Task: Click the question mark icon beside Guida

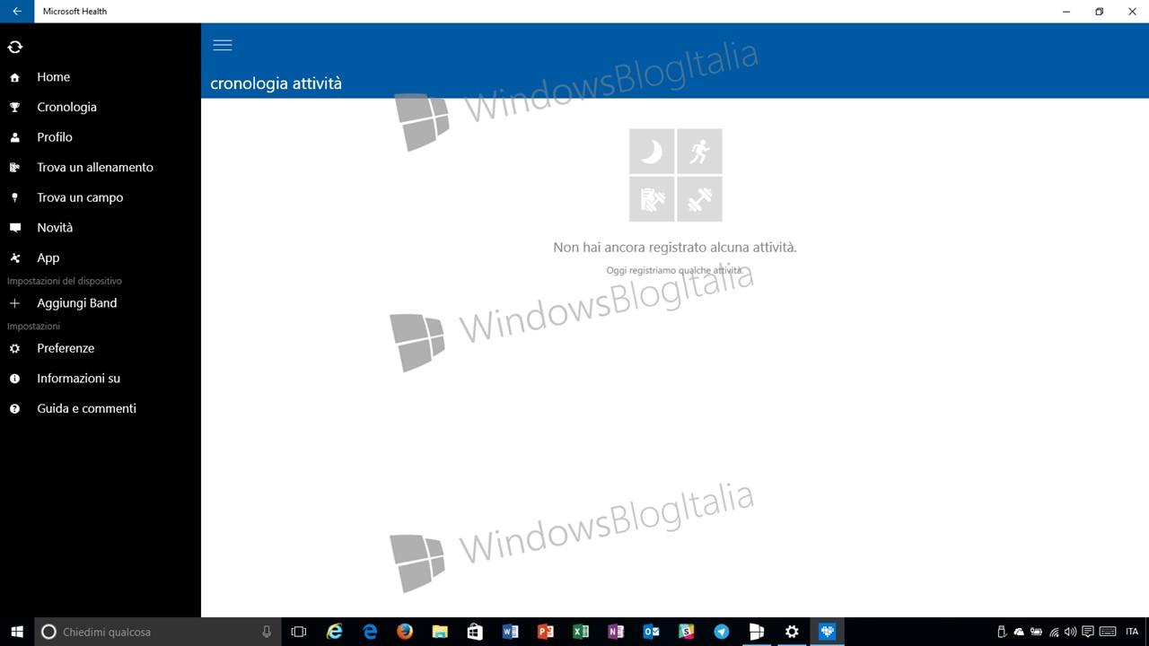Action: (x=14, y=409)
